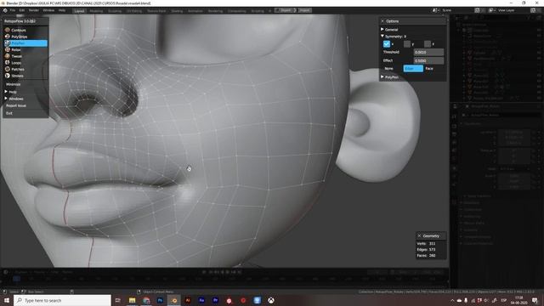Switch to the UV Editing workspace tab
Image resolution: width=544 pixels, height=306 pixels.
[x=134, y=11]
